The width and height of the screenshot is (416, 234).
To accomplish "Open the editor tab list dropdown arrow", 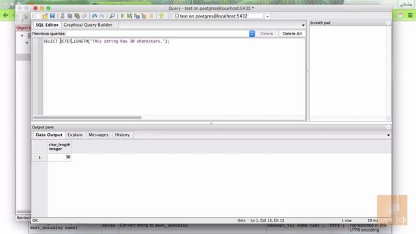I will point(304,25).
